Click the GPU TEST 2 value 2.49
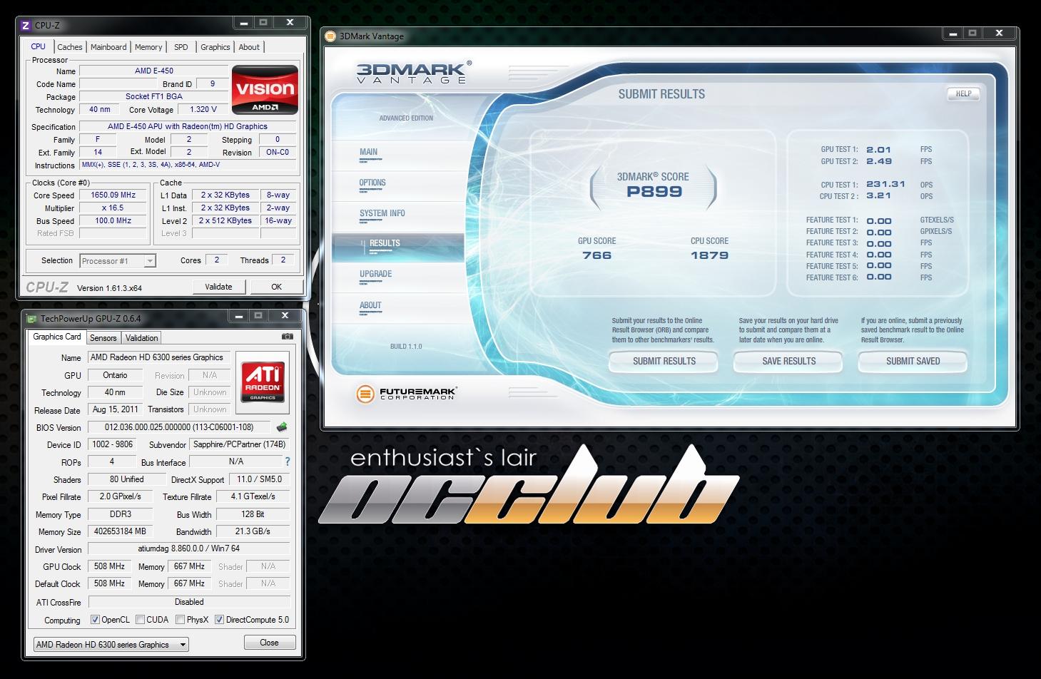Viewport: 1041px width, 679px height. pyautogui.click(x=879, y=161)
